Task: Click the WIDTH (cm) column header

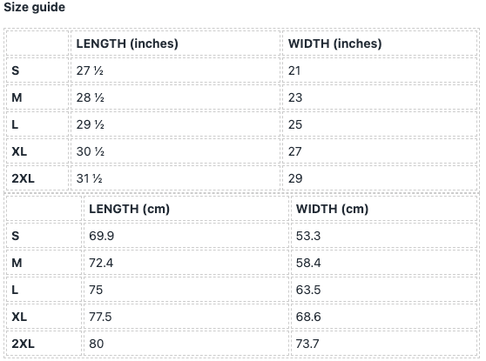Action: [332, 209]
